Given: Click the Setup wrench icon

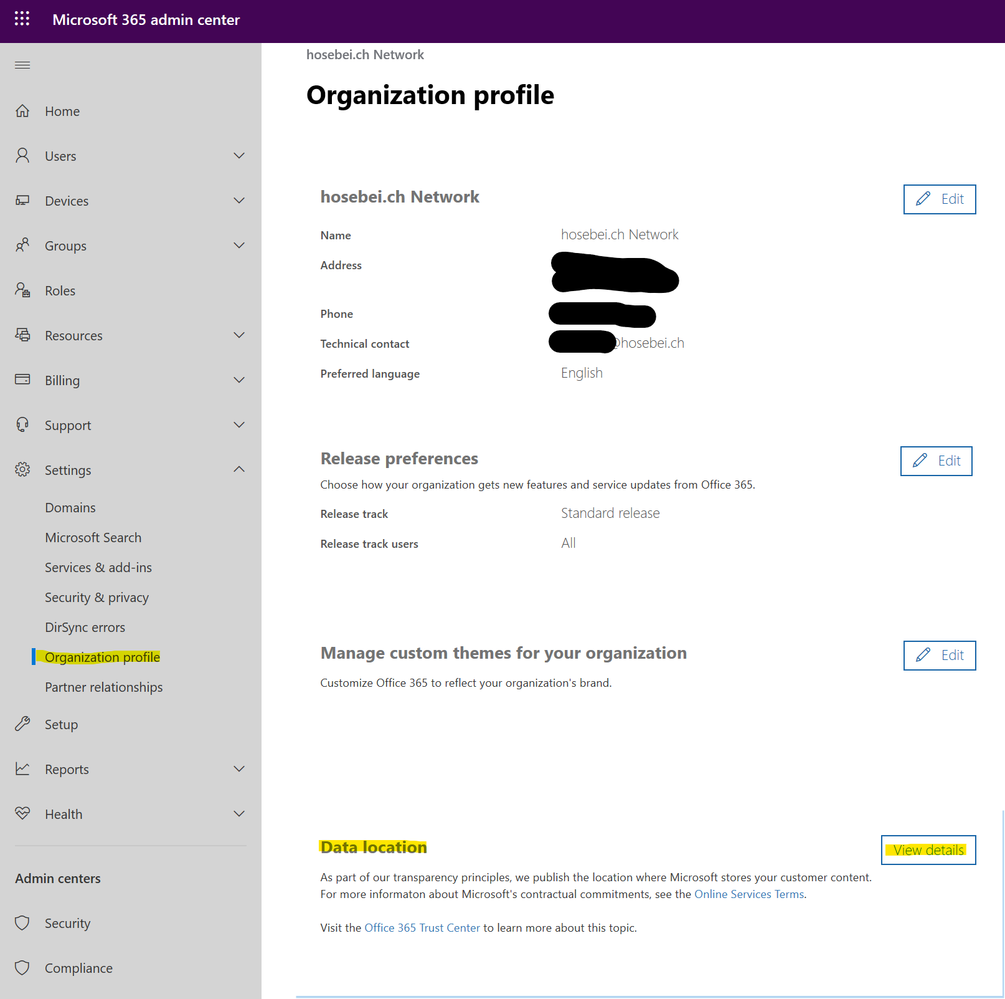Looking at the screenshot, I should click(x=22, y=724).
